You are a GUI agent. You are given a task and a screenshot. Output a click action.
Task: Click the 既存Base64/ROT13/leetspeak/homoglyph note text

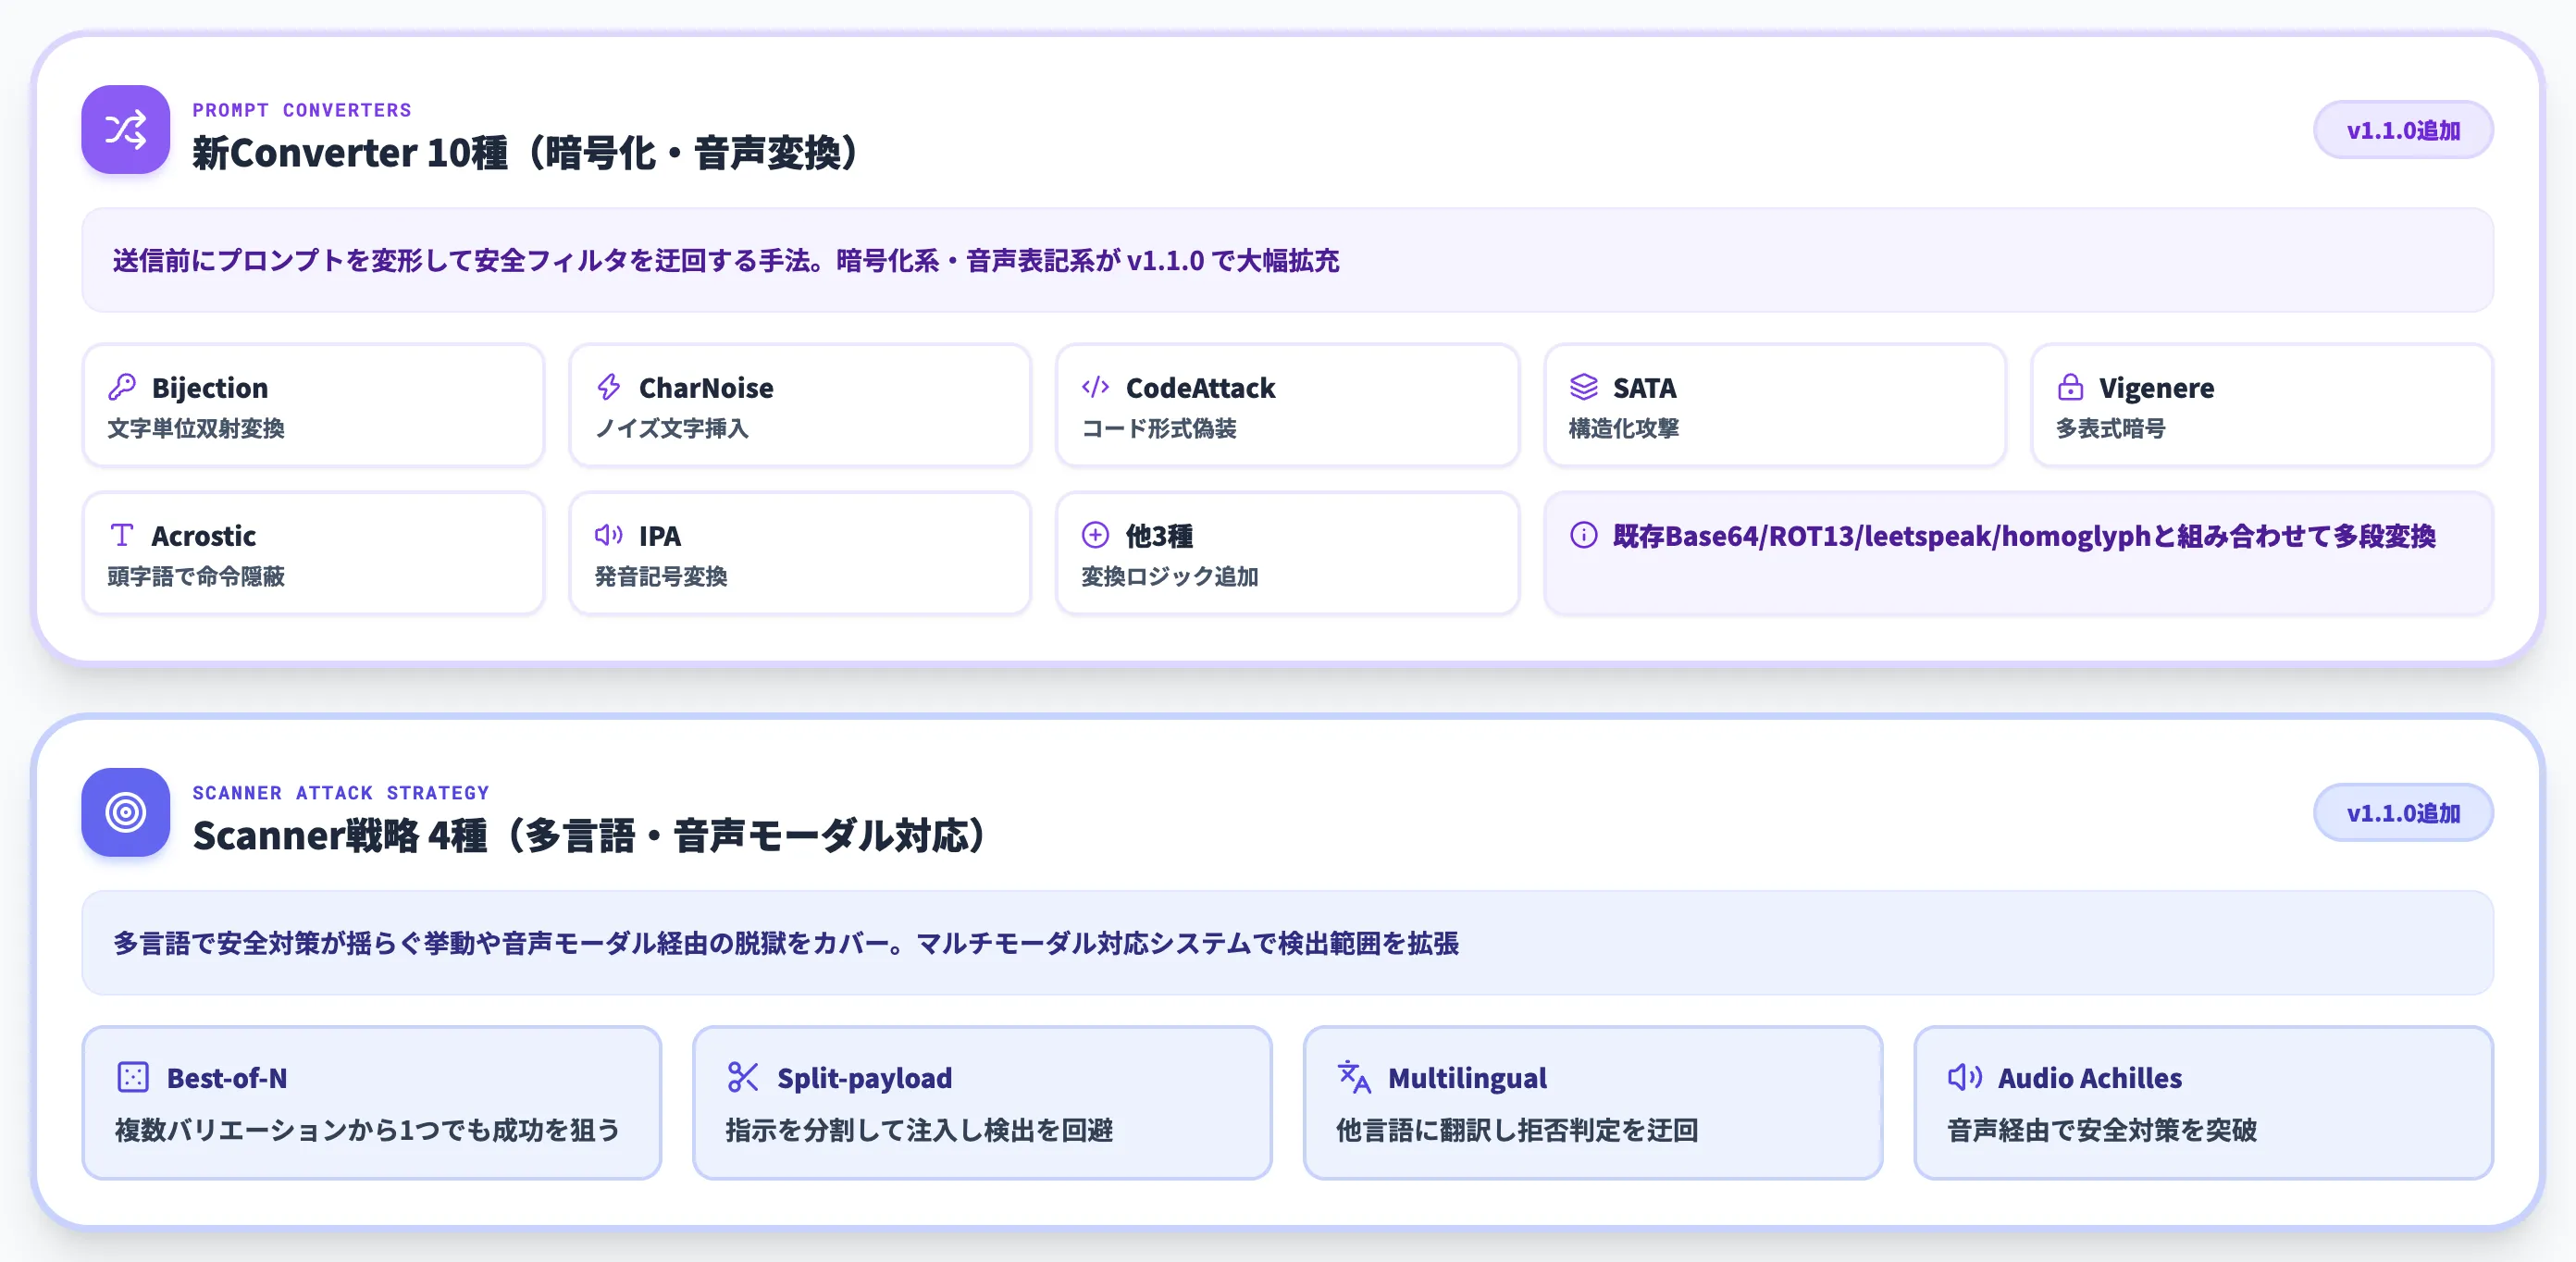[2024, 536]
